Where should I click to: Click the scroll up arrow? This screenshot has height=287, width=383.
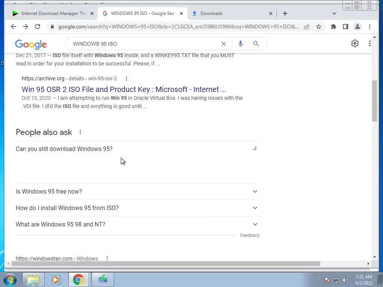(374, 37)
